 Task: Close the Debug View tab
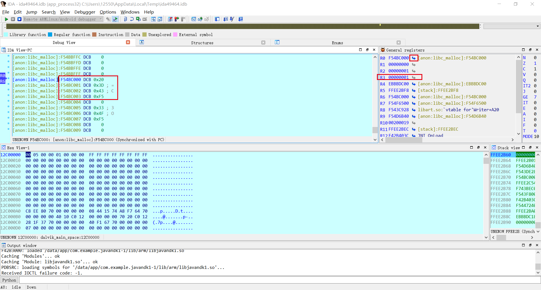tap(128, 42)
